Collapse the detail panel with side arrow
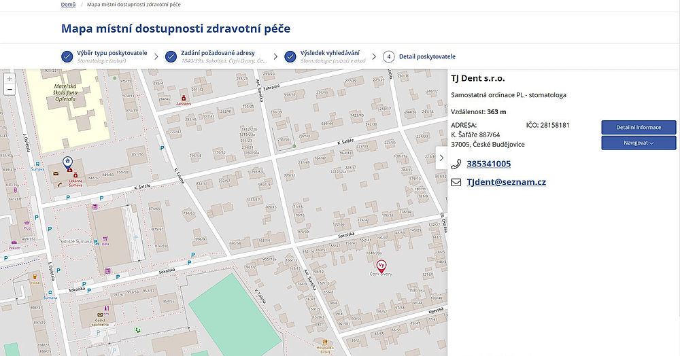 [441, 158]
